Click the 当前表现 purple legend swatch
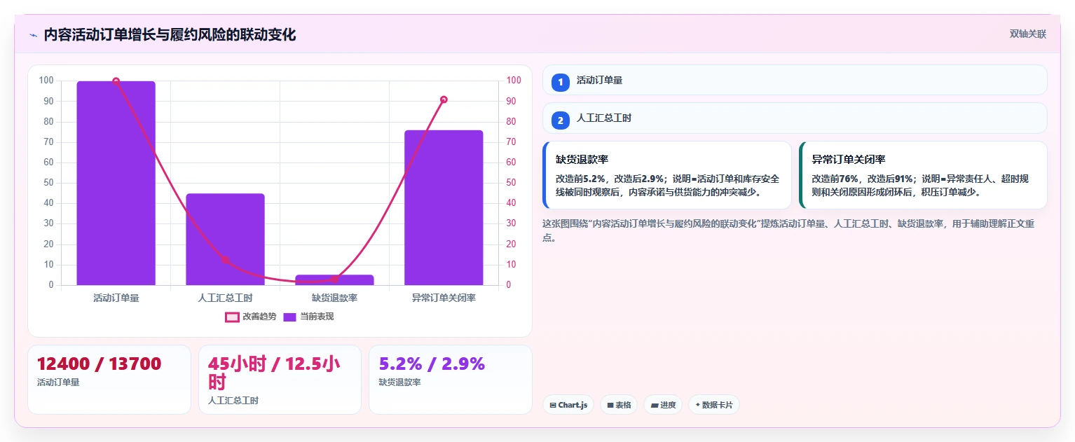The image size is (1075, 442). click(290, 317)
